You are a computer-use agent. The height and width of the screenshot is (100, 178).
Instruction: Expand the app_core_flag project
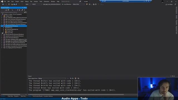(x=2, y=21)
